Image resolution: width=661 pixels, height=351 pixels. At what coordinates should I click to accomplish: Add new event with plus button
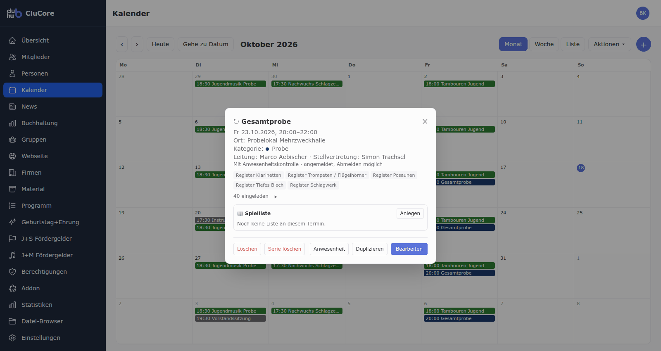[644, 44]
